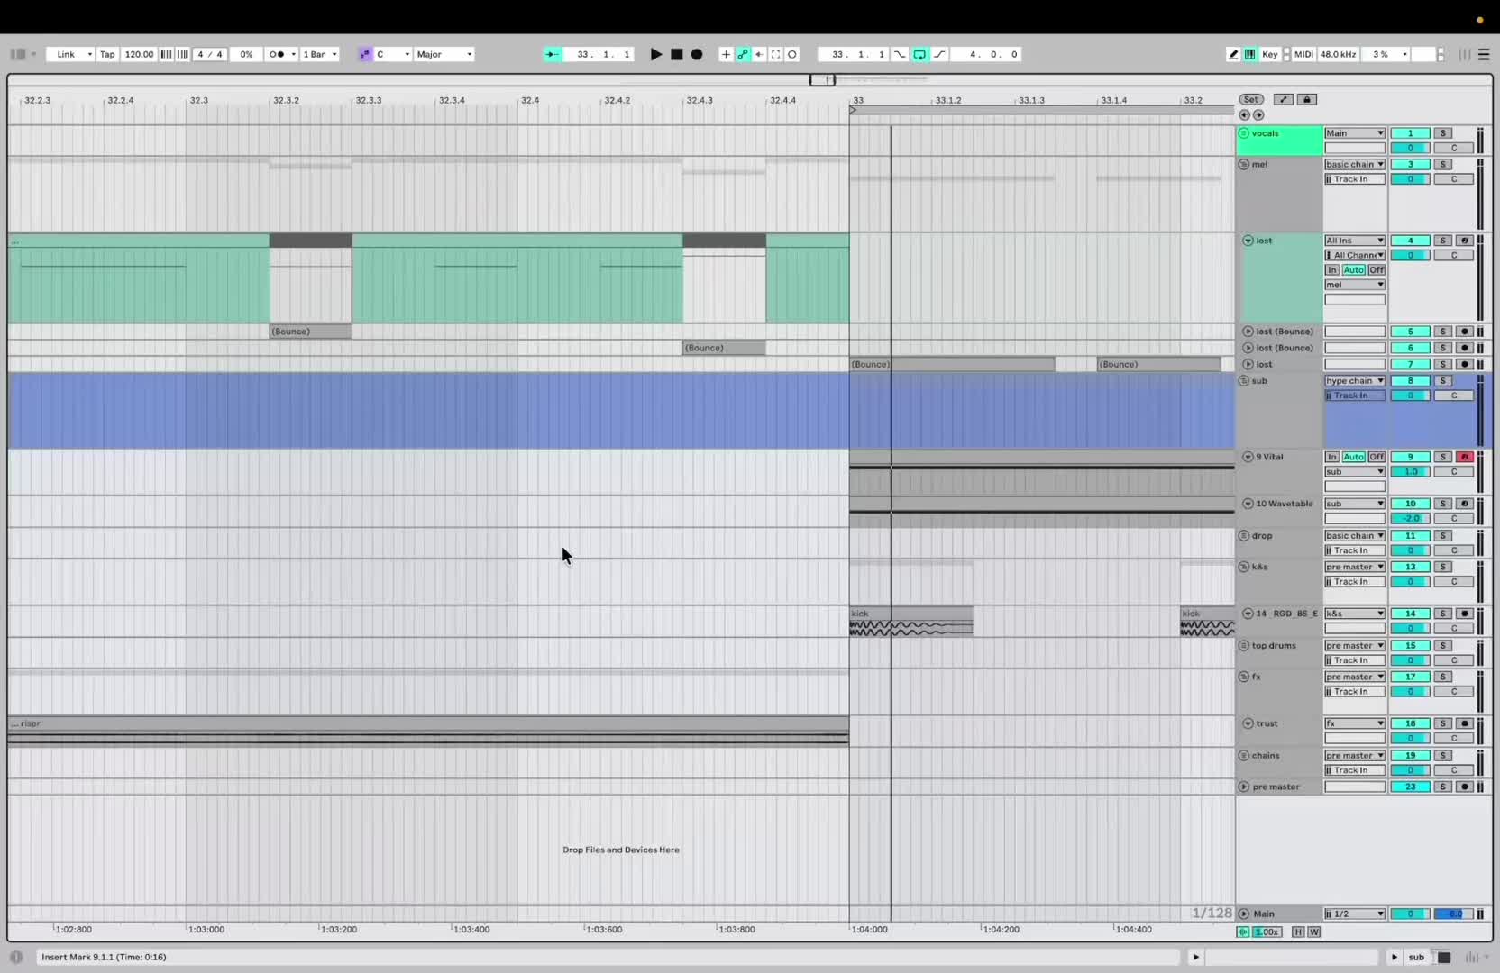Toggle Auto monitoring on the lost track
1500x973 pixels.
(x=1353, y=270)
